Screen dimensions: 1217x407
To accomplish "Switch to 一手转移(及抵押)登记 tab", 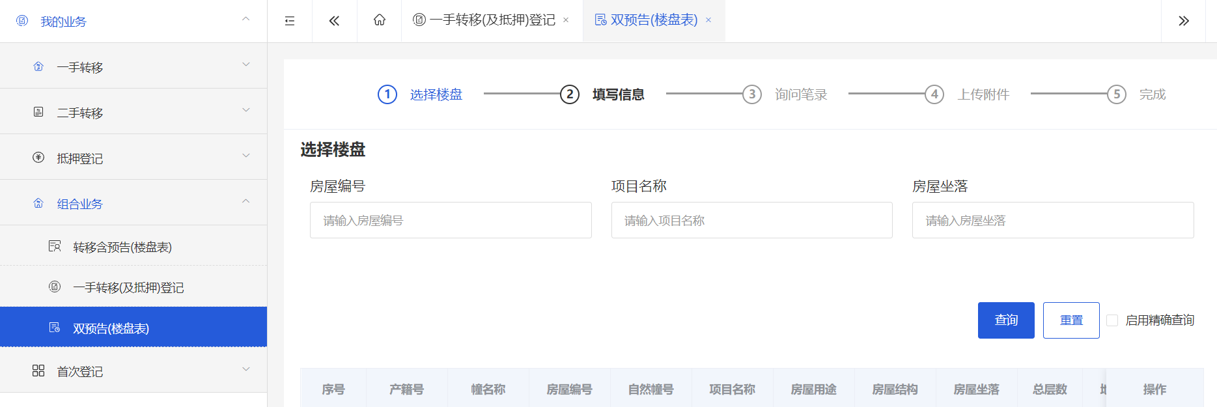I will click(492, 20).
